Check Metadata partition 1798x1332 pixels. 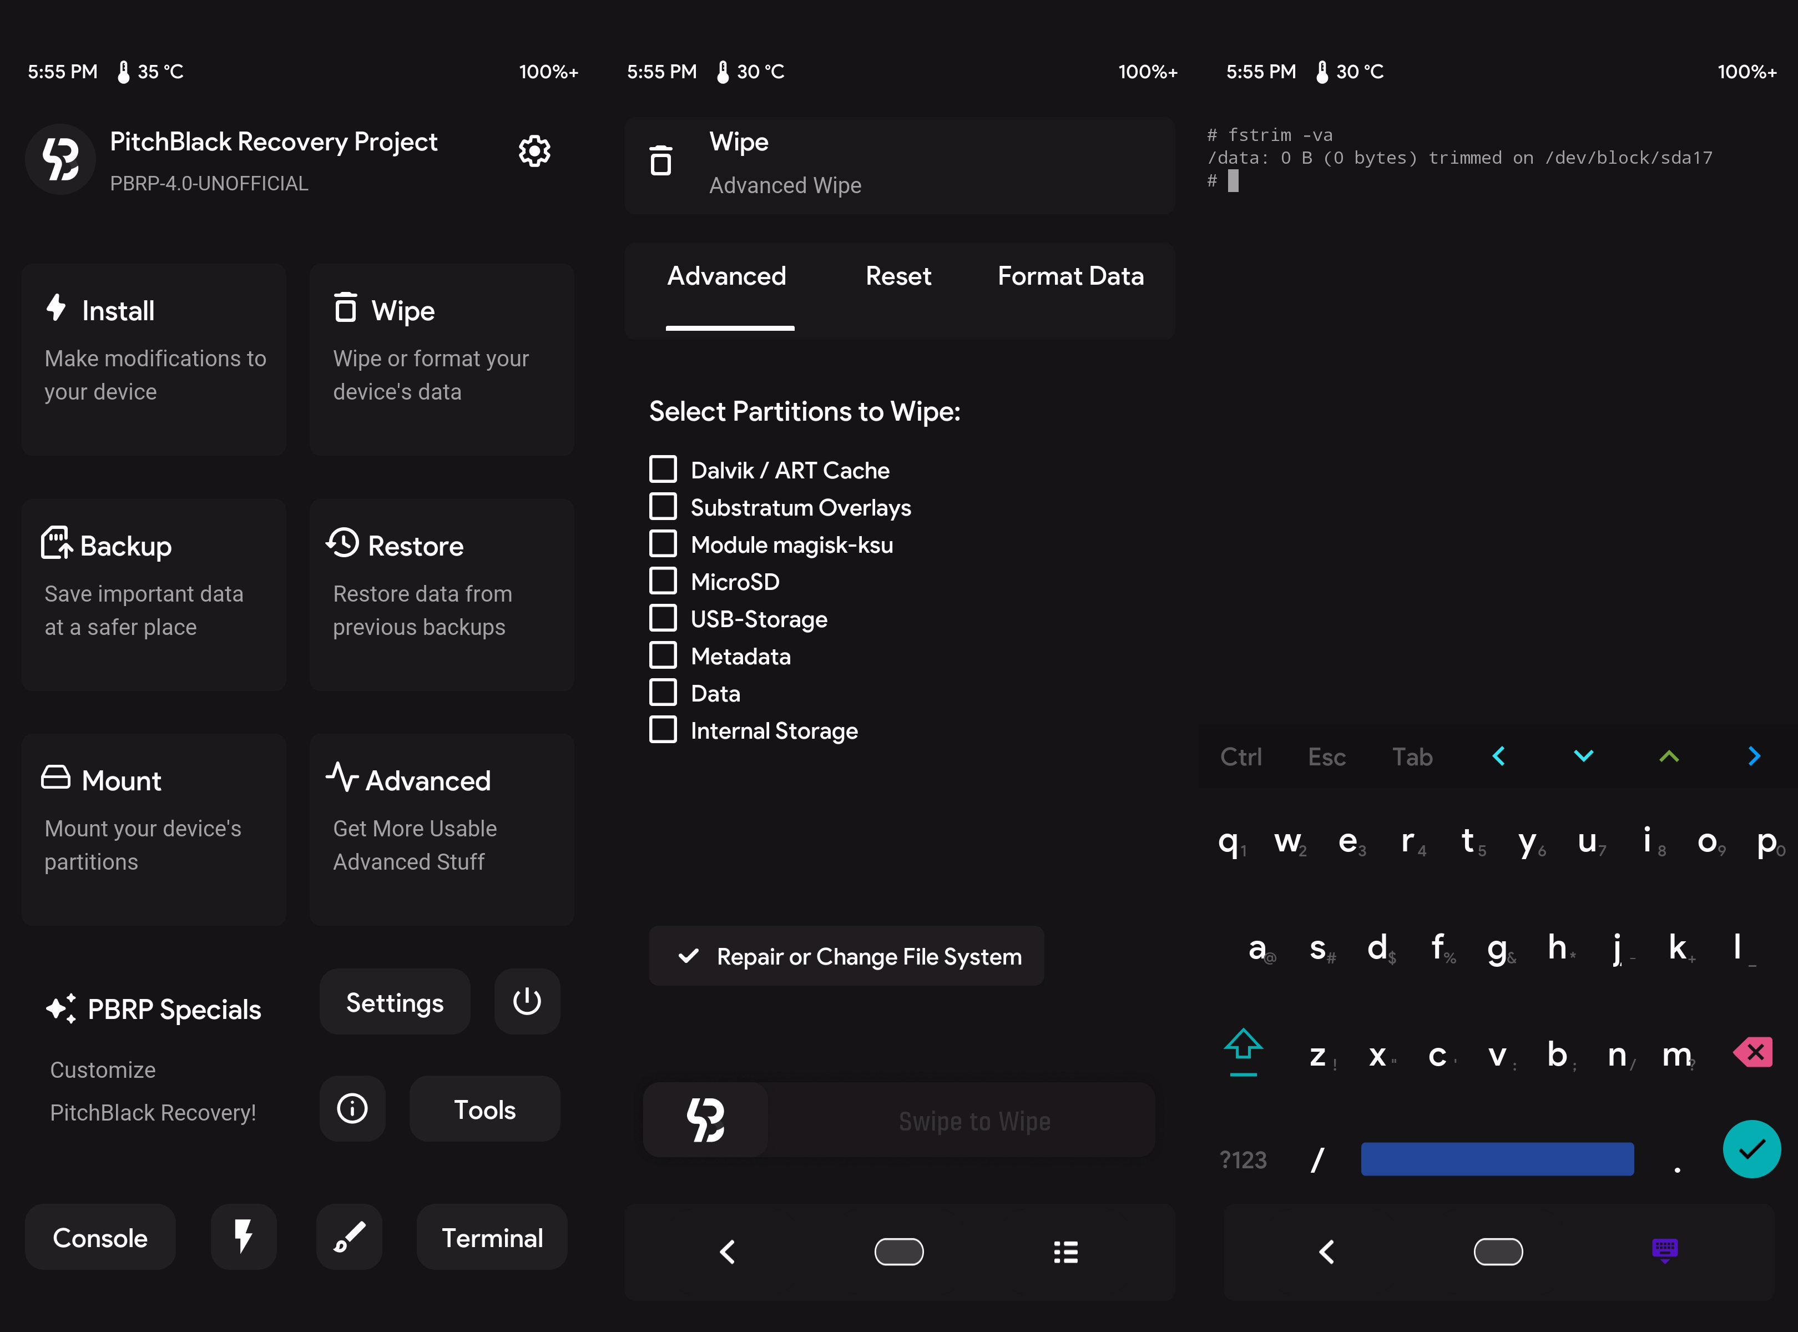[664, 655]
